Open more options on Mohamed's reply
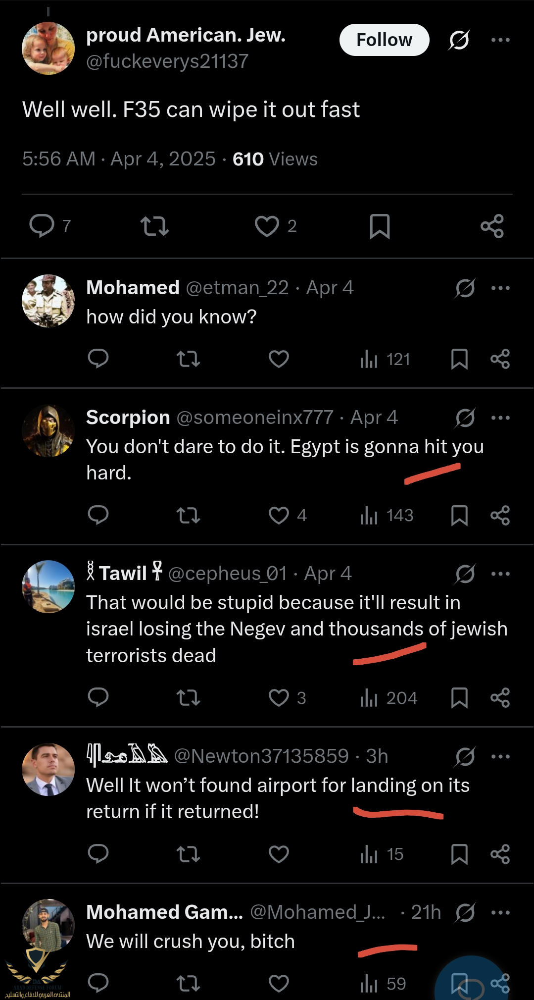 pos(500,288)
